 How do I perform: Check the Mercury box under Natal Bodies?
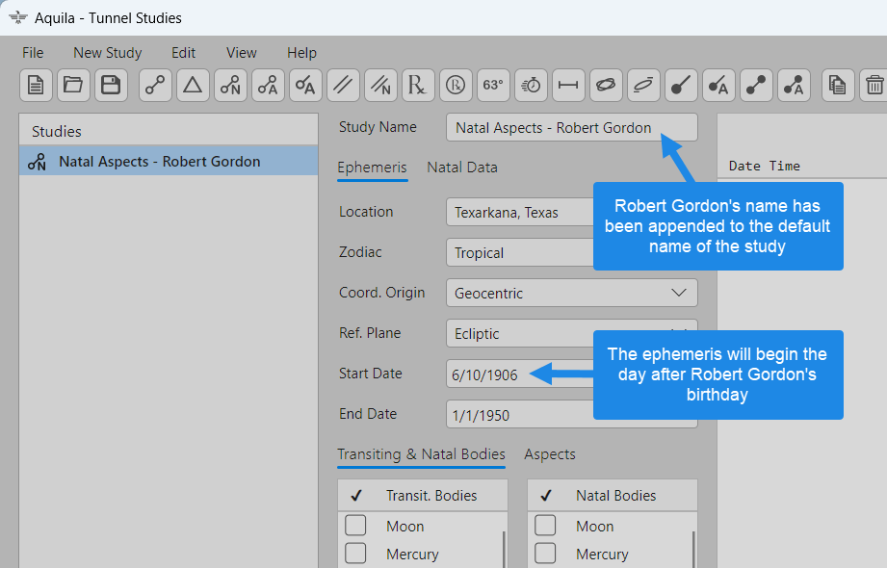coord(545,553)
